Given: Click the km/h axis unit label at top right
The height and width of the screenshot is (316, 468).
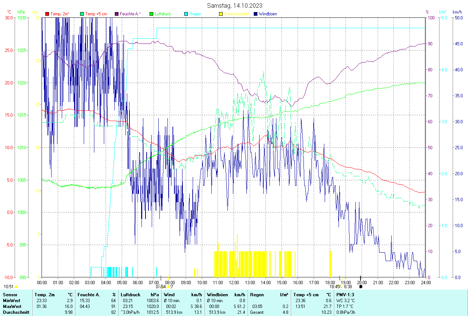Looking at the screenshot, I should click(x=457, y=12).
